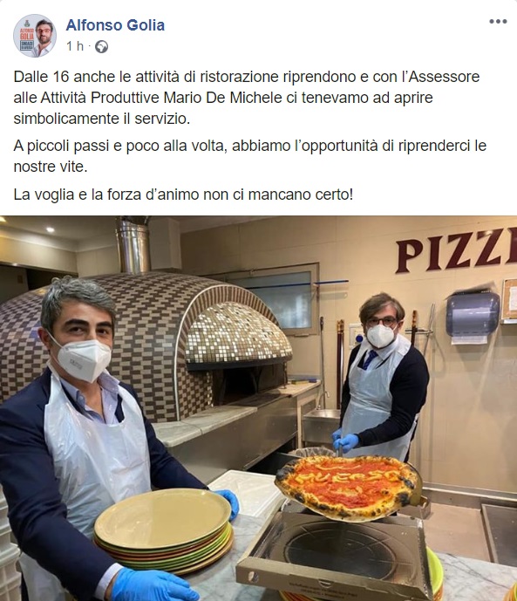Click the left man's white face mask
The height and width of the screenshot is (601, 517).
(83, 360)
